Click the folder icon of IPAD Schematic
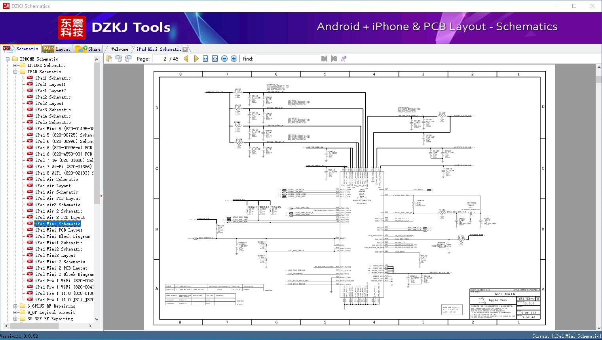Viewport: 602px width, 340px height. tap(23, 72)
